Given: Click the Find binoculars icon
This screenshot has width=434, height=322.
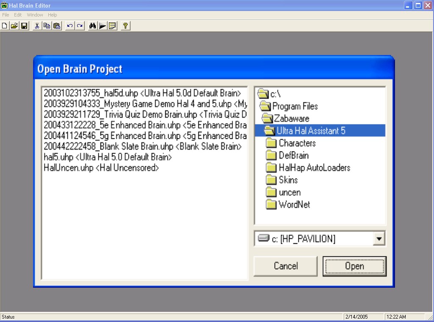Looking at the screenshot, I should [x=92, y=26].
